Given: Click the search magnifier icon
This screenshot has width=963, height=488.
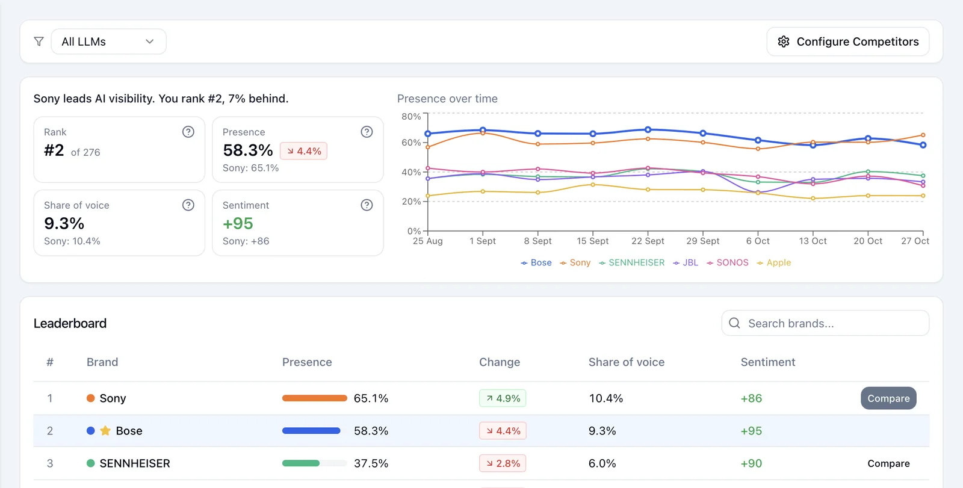Looking at the screenshot, I should (x=734, y=323).
